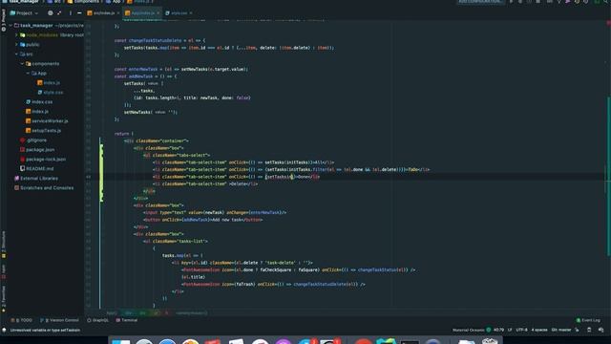Image resolution: width=611 pixels, height=344 pixels.
Task: Change the 4 spaces indent setting
Action: (x=539, y=330)
